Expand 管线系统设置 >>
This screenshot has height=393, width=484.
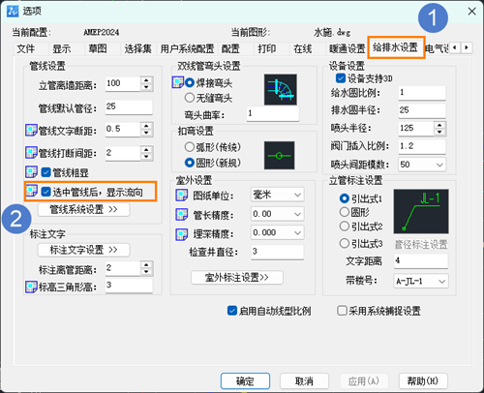pyautogui.click(x=83, y=209)
